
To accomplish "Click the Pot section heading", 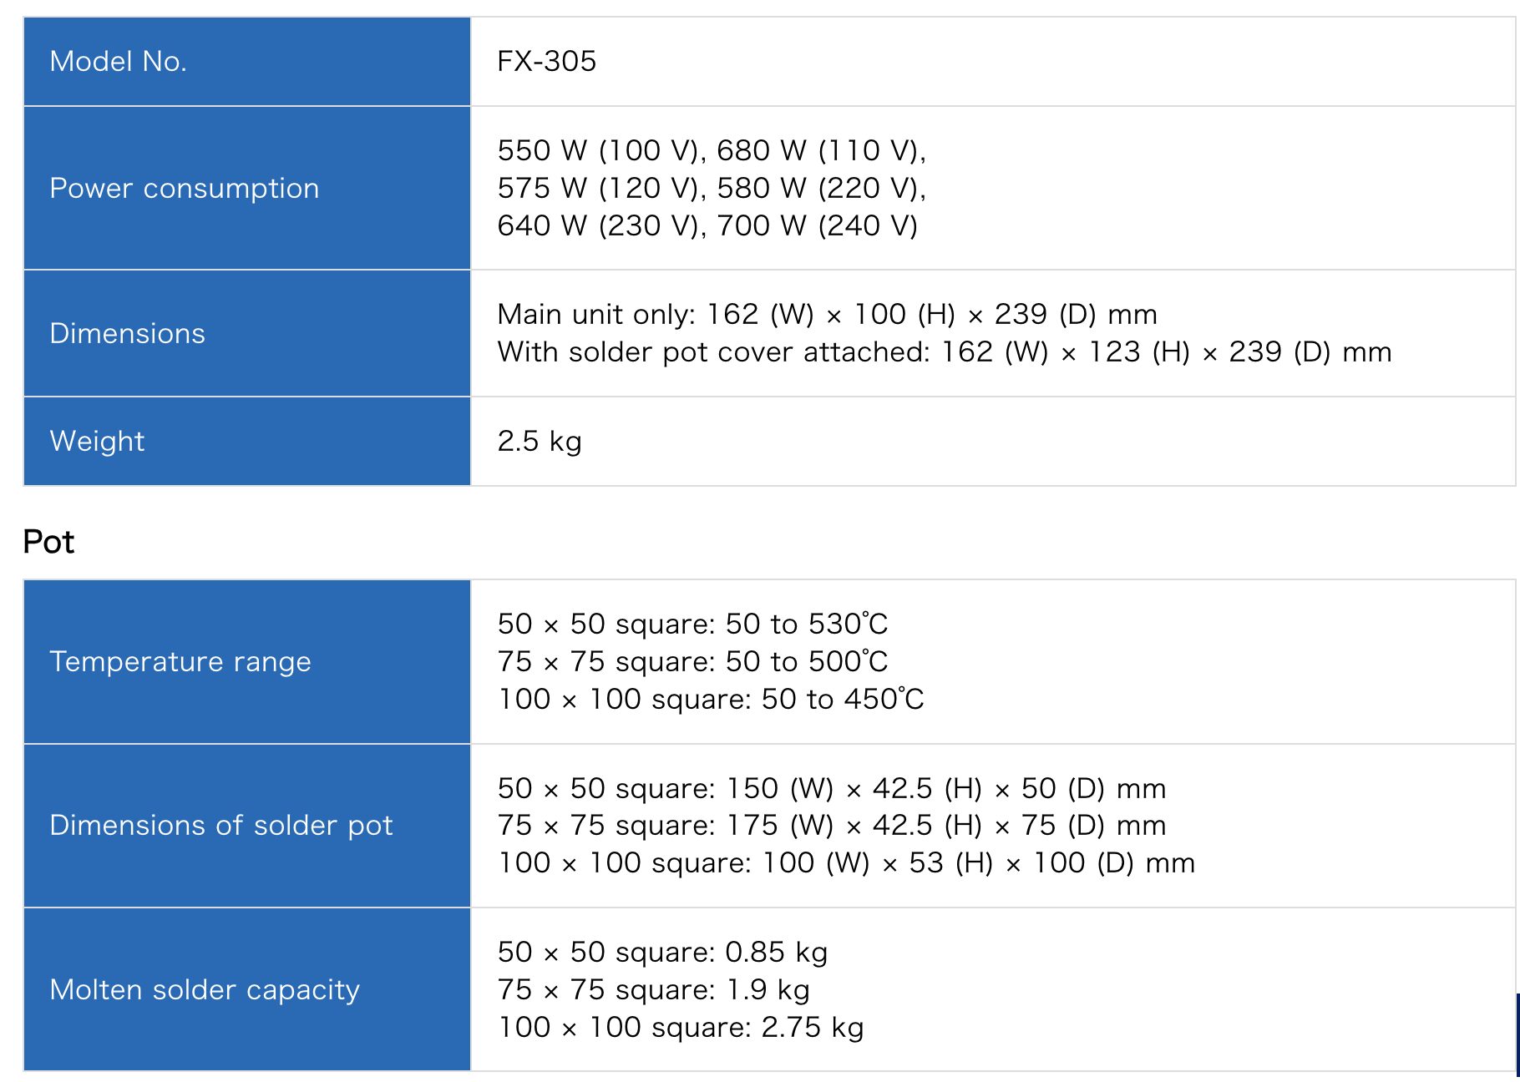I will click(48, 542).
